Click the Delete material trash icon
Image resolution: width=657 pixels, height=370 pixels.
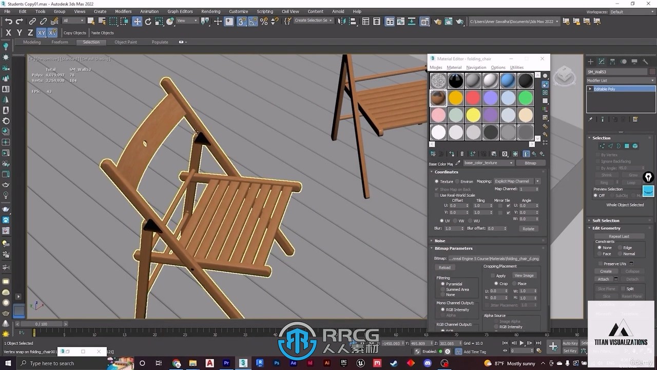[462, 154]
